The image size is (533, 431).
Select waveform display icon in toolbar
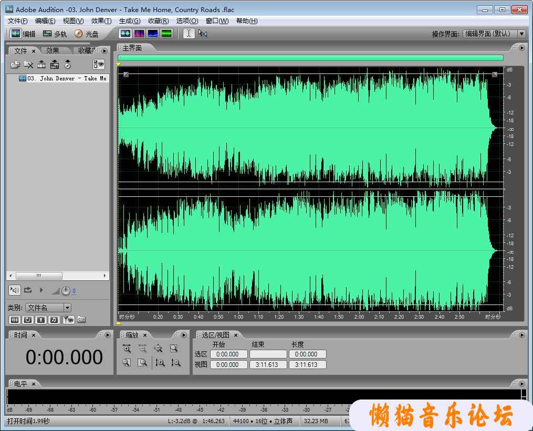[126, 33]
